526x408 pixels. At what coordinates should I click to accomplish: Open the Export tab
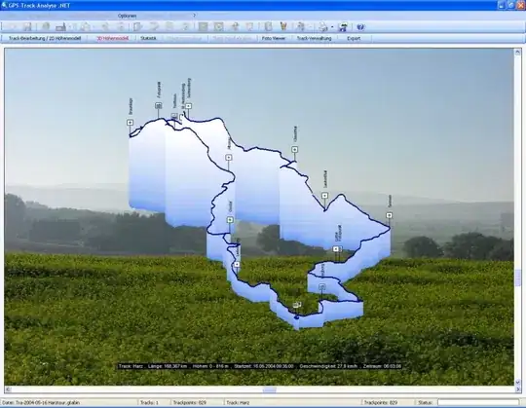[x=354, y=38]
